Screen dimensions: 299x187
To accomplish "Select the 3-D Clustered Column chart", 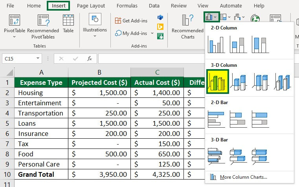I will click(x=217, y=82).
